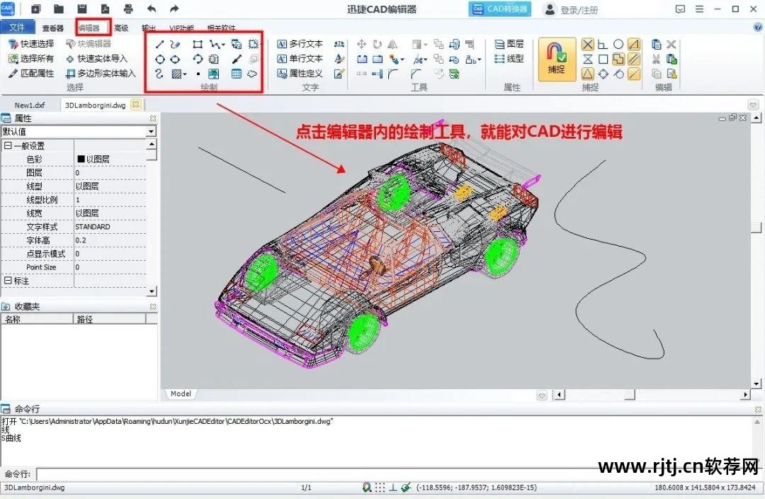Screen dimensions: 765x499
Task: Open the CAD转换器 button
Action: point(499,9)
